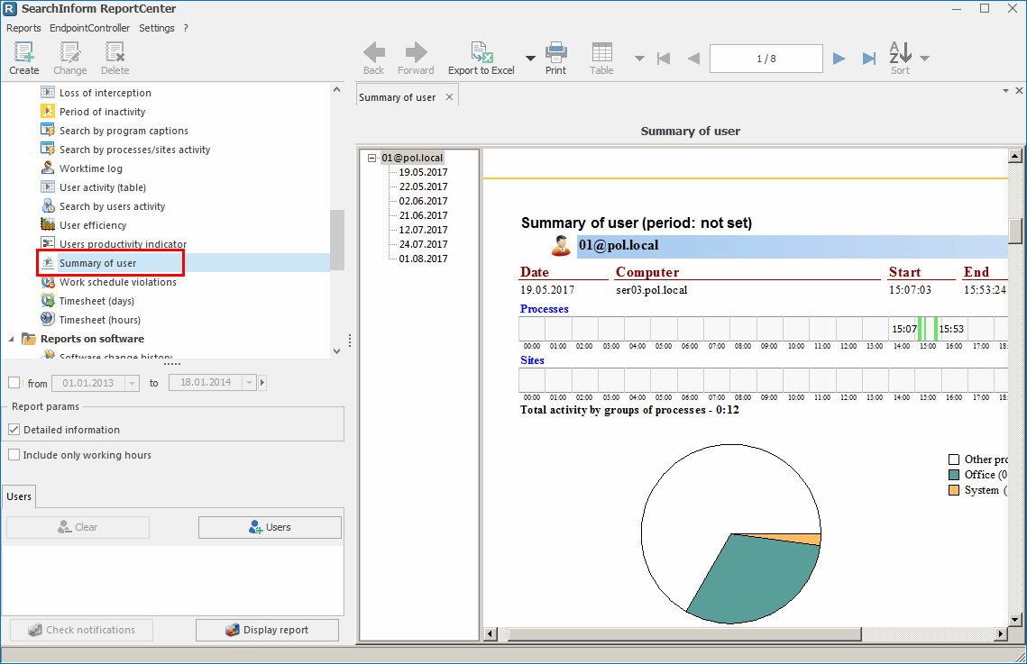Open the ? help menu
The width and height of the screenshot is (1027, 664).
click(x=186, y=28)
